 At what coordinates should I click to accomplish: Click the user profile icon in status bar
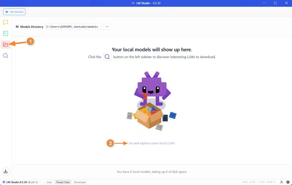(281, 182)
